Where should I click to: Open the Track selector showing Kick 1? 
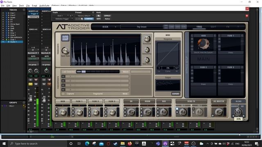pos(61,16)
